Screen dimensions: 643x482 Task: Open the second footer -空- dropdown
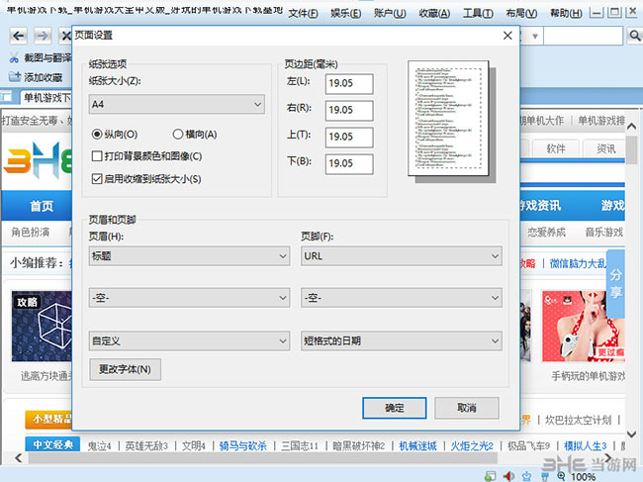[402, 297]
